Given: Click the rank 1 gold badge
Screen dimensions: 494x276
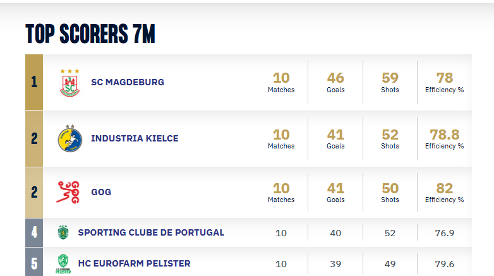Looking at the screenshot, I should pyautogui.click(x=34, y=82).
